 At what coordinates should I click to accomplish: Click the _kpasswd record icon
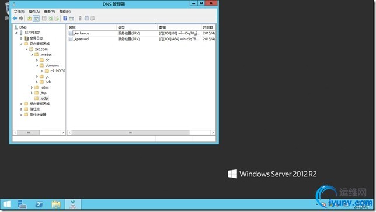71,39
